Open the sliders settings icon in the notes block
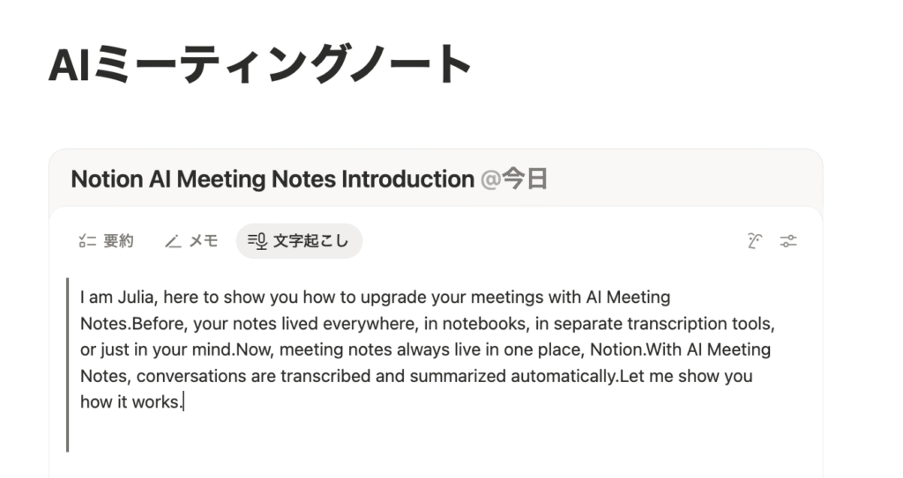The width and height of the screenshot is (903, 478). coord(788,241)
